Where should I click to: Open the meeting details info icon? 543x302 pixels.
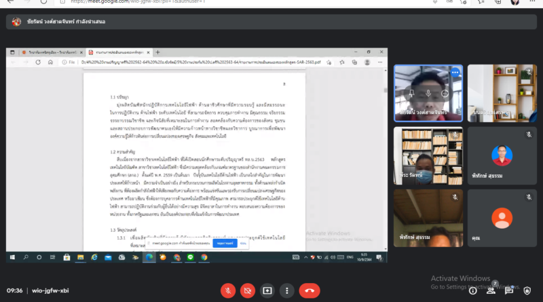[x=473, y=290]
